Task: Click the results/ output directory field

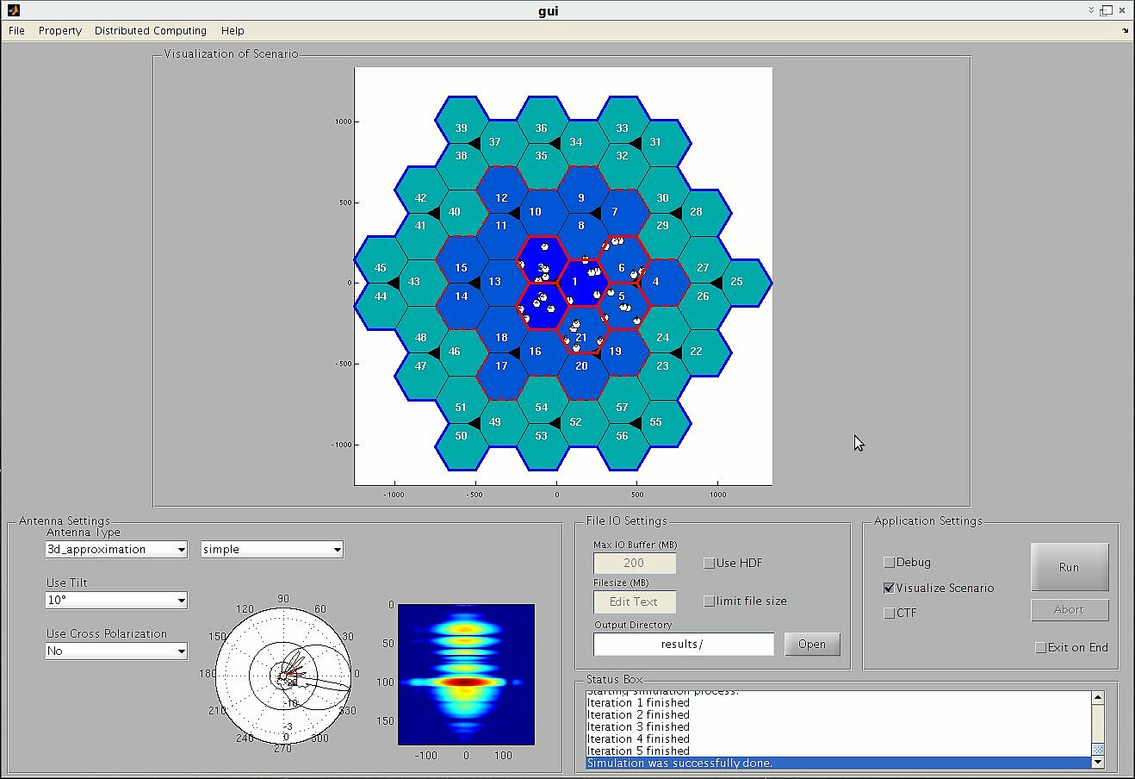Action: pyautogui.click(x=683, y=644)
